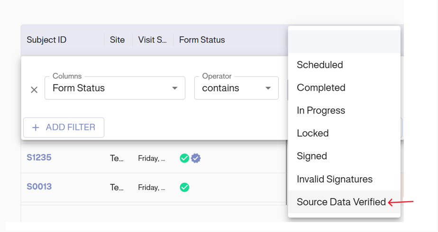
Task: Pick the Locked status option
Action: [313, 133]
